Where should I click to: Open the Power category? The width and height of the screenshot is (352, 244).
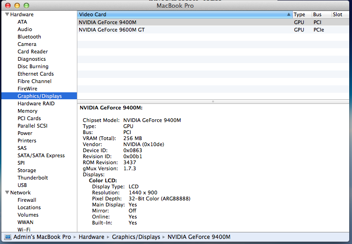25,133
